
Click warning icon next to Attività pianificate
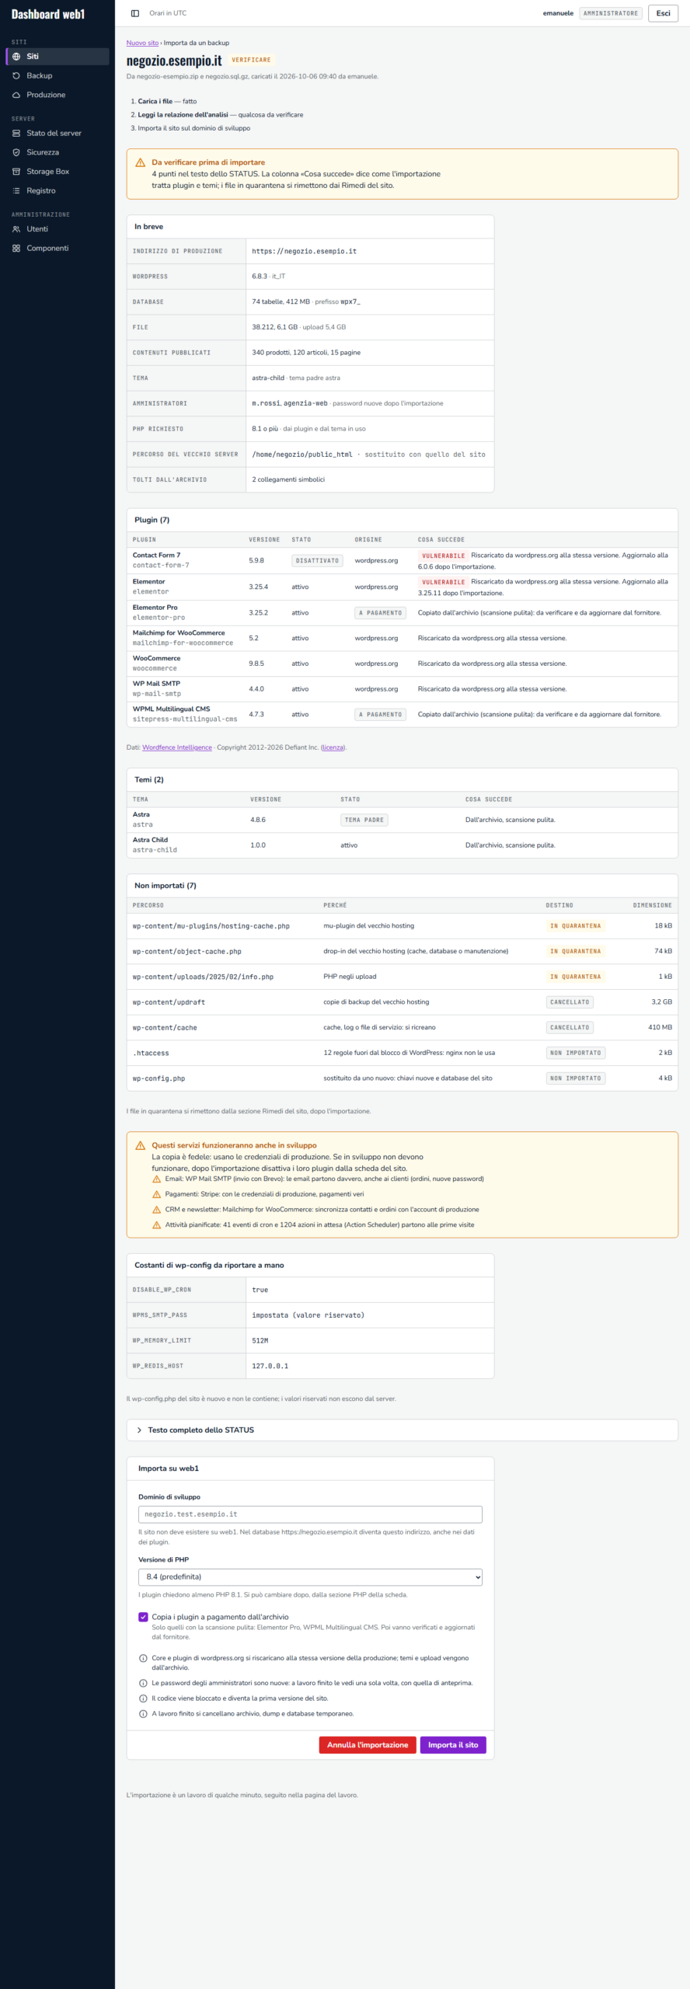click(x=157, y=1225)
